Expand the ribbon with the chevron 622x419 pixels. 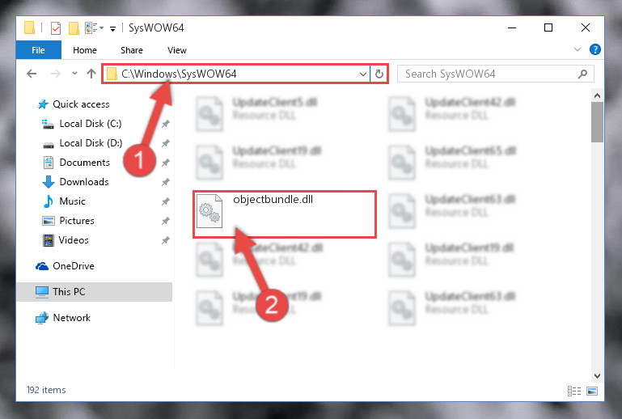578,49
